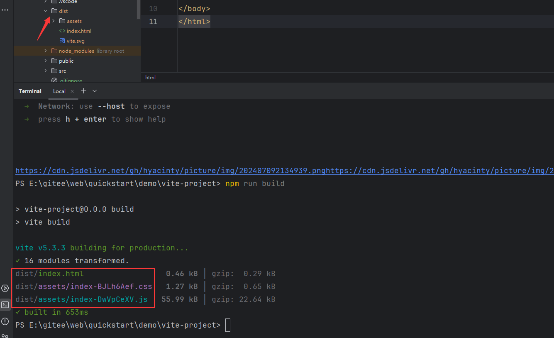Click '16 modules transformed.' line
This screenshot has height=338, width=554.
[x=77, y=261]
